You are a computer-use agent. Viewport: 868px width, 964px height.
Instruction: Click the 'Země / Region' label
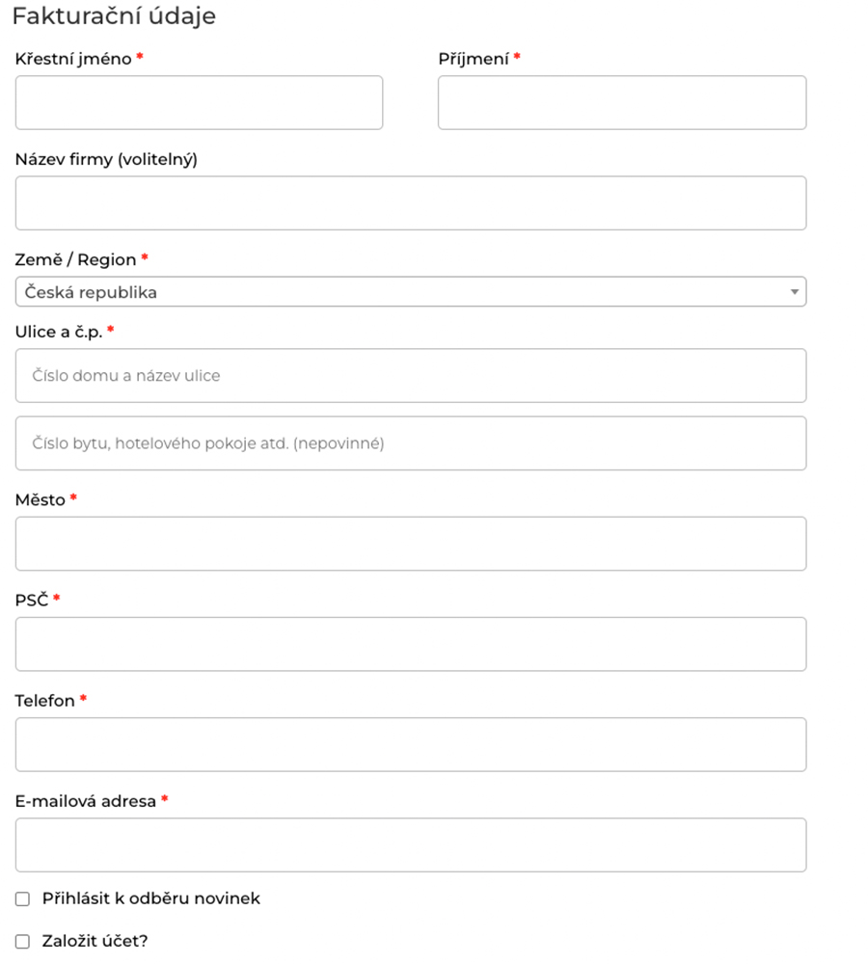75,259
